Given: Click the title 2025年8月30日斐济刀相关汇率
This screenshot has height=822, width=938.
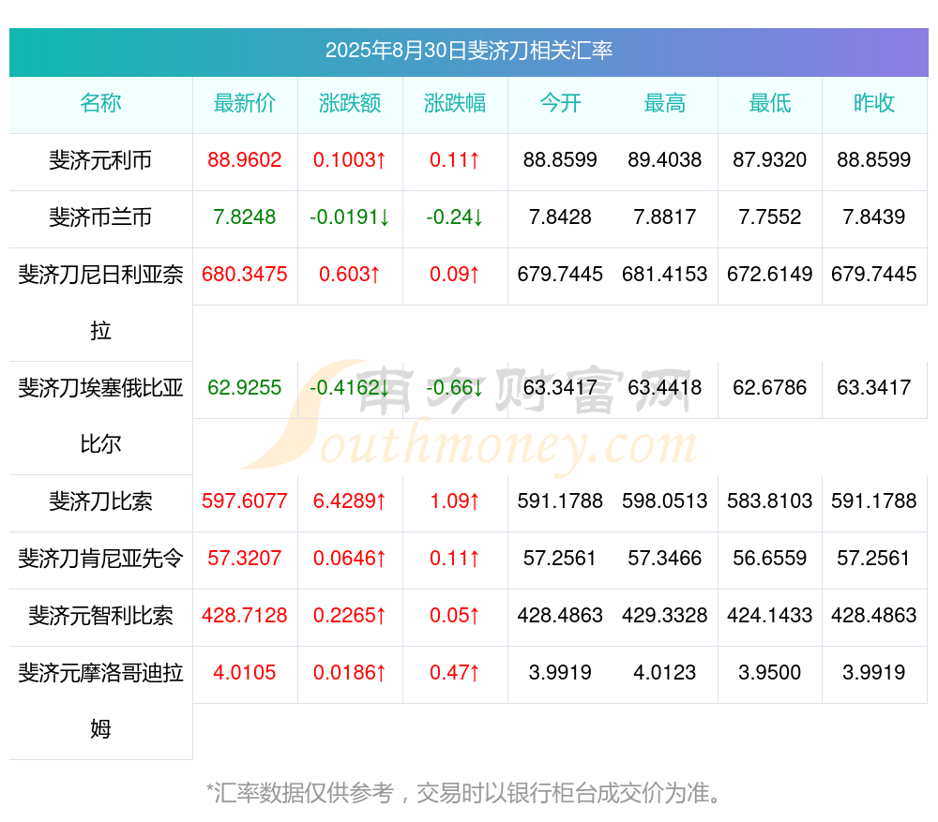Looking at the screenshot, I should (x=468, y=51).
